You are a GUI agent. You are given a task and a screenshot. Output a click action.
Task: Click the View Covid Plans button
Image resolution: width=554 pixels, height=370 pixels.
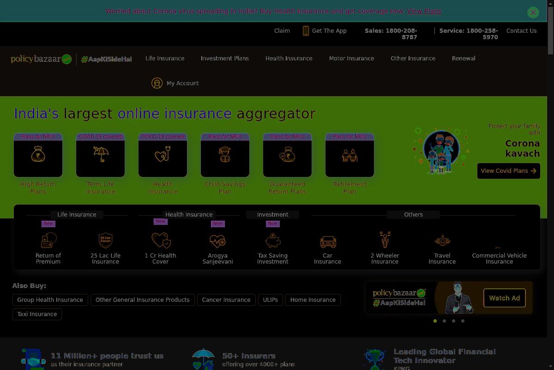pos(509,171)
